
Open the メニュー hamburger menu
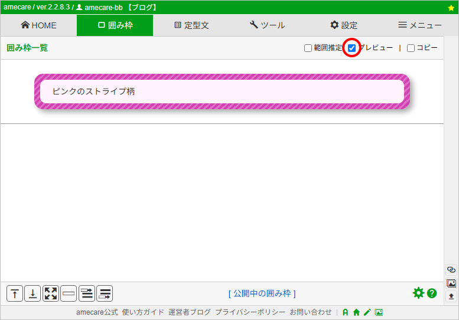pos(419,25)
